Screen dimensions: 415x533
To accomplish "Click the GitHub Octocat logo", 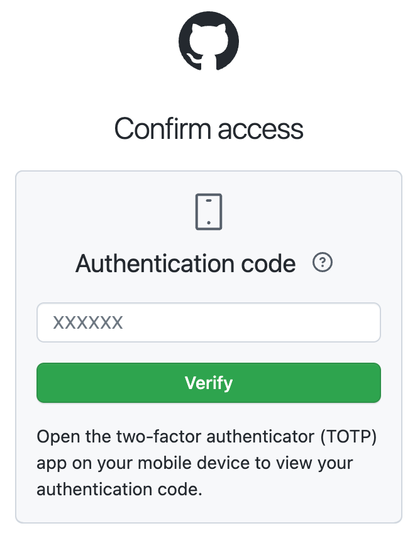I will point(209,40).
